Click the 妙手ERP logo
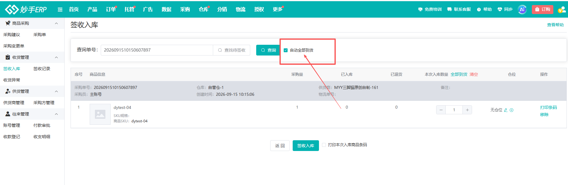Viewport: 568px width, 185px height. [26, 10]
